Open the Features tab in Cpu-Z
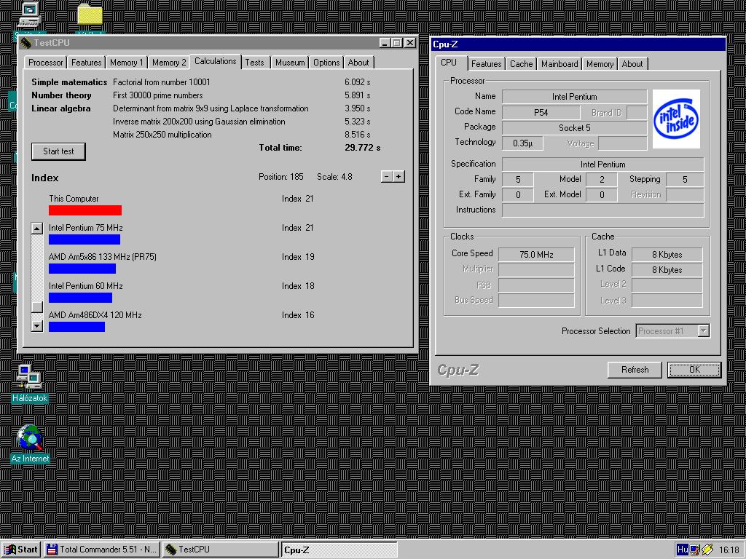The width and height of the screenshot is (746, 559). [x=486, y=64]
